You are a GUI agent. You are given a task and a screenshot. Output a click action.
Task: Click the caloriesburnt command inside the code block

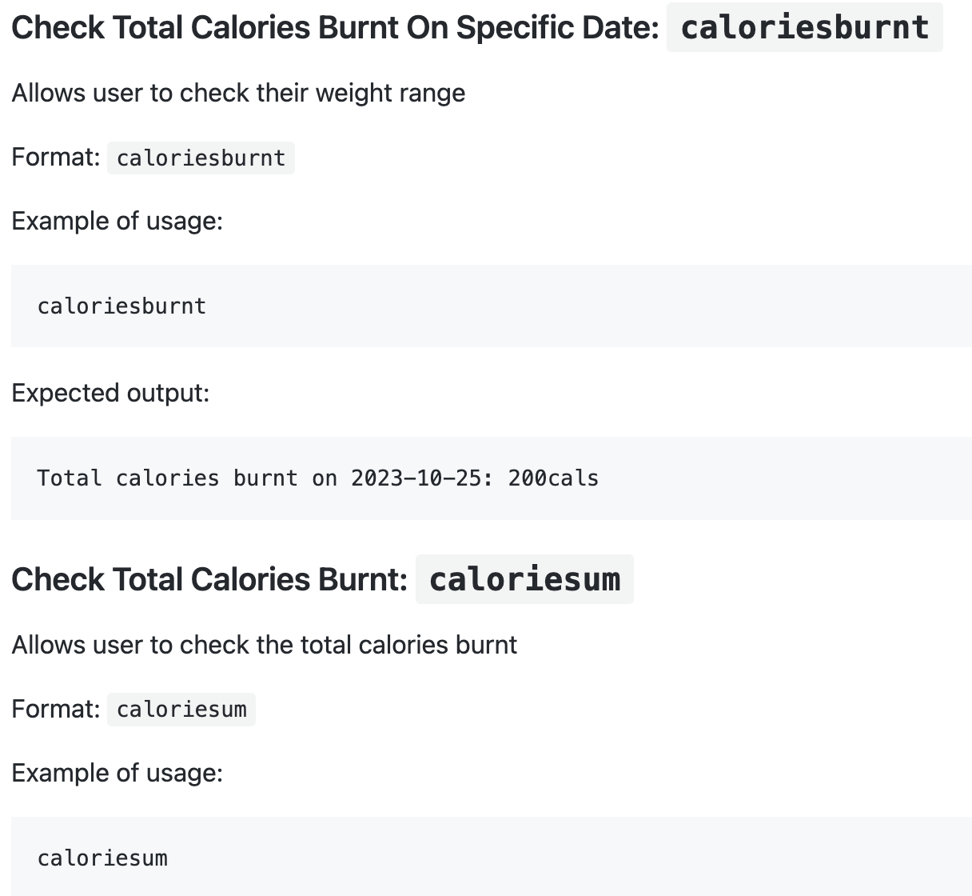pos(121,306)
